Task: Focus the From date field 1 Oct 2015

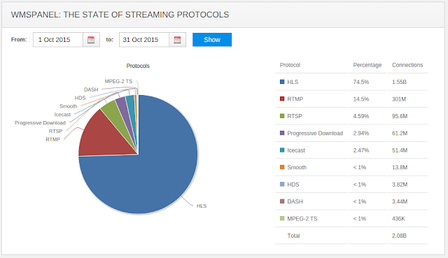Action: click(58, 40)
